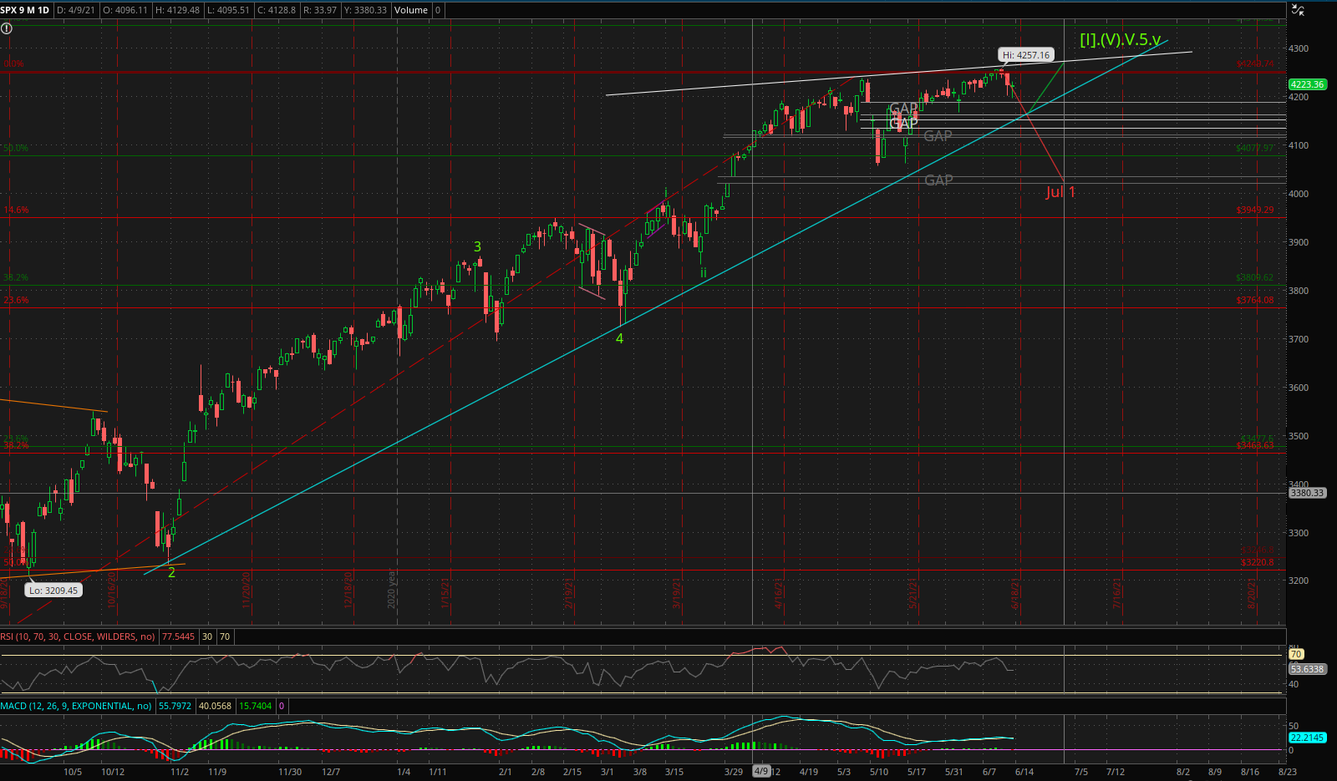Click the exclamation alert icon on chart
The width and height of the screenshot is (1337, 781).
pyautogui.click(x=6, y=28)
